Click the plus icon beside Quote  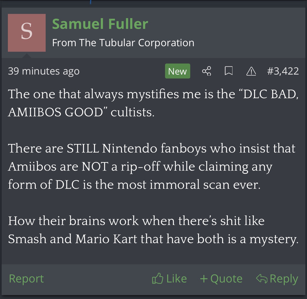tap(204, 279)
